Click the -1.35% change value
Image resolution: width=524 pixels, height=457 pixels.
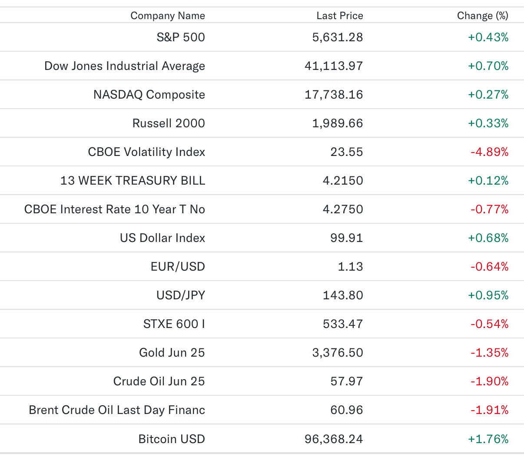(490, 353)
